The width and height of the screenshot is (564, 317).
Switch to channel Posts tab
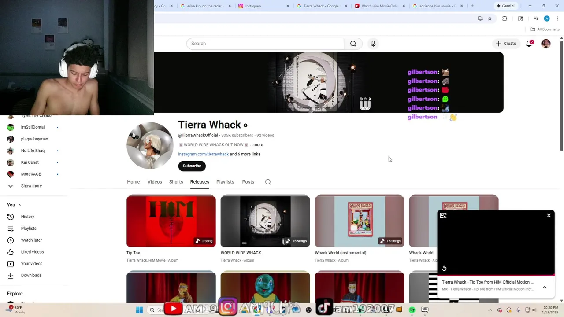pos(248,182)
